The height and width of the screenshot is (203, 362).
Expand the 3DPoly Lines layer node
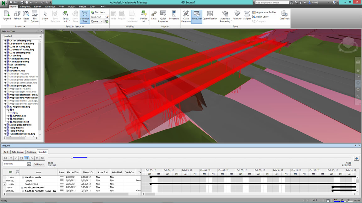(8, 116)
